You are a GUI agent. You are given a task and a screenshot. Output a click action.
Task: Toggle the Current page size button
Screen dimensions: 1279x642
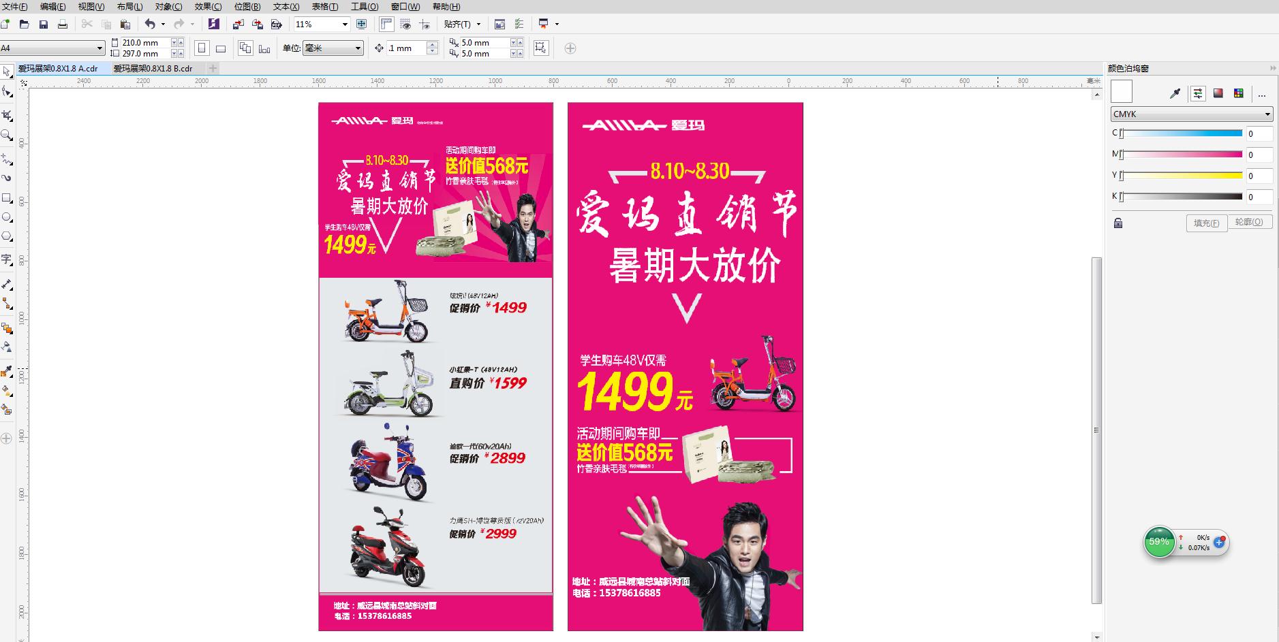pyautogui.click(x=264, y=48)
